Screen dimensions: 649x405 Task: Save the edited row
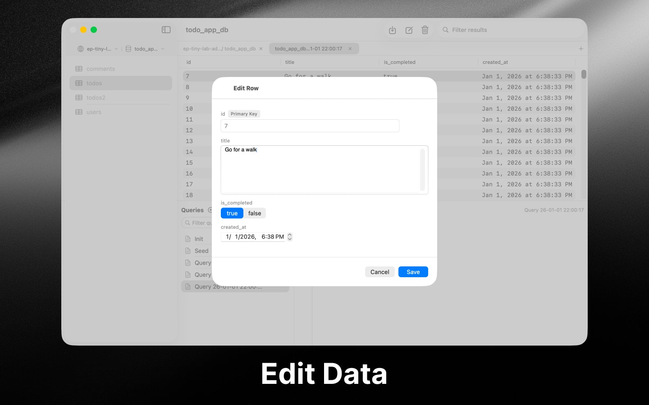[413, 272]
